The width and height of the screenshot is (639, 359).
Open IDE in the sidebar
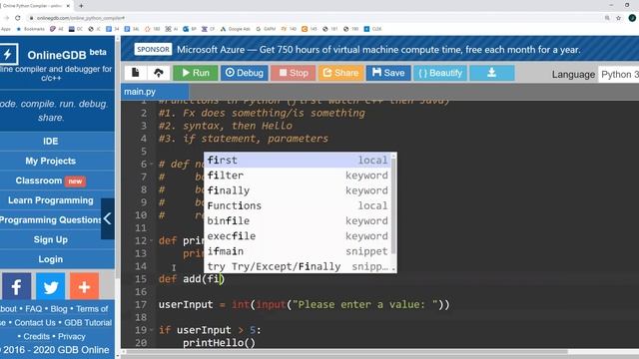51,142
